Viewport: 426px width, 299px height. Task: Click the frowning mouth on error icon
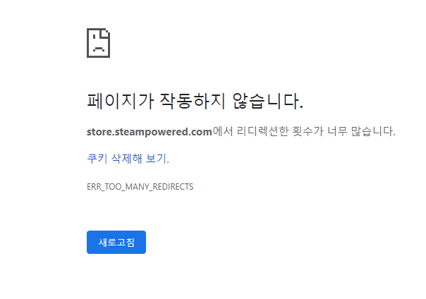[x=98, y=49]
